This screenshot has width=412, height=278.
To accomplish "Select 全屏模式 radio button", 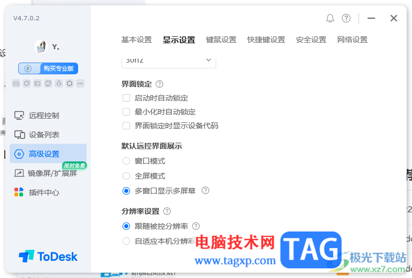I will tap(126, 176).
